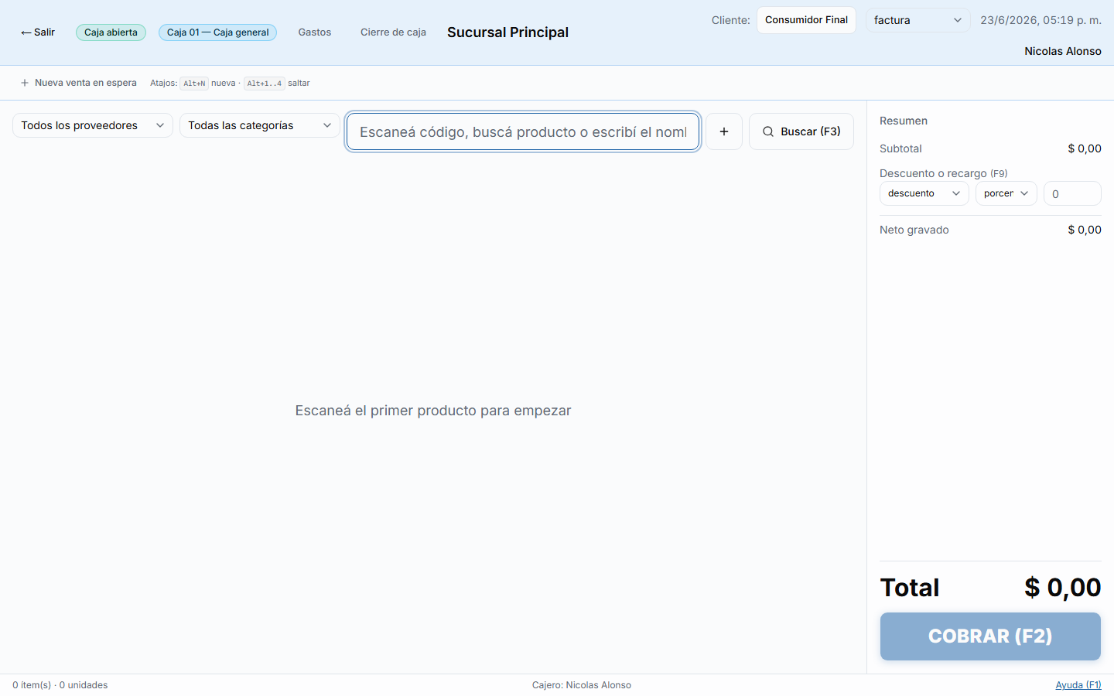Screen dimensions: 1114x696
Task: Expand the Todas las categorías dropdown
Action: tap(260, 125)
